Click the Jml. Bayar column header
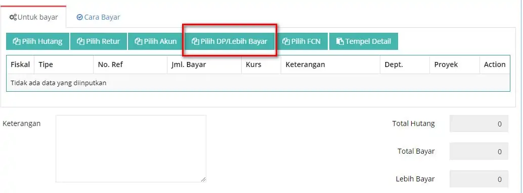This screenshot has height=193, width=523. point(204,65)
